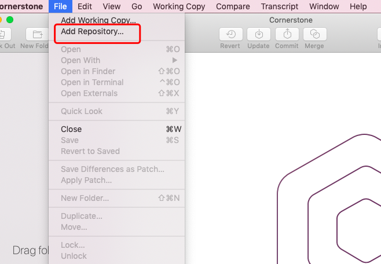The width and height of the screenshot is (381, 264).
Task: Click the New Folder toolbar icon
Action: (37, 34)
